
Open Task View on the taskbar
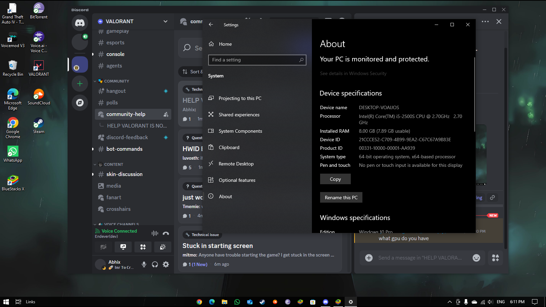coord(18,302)
